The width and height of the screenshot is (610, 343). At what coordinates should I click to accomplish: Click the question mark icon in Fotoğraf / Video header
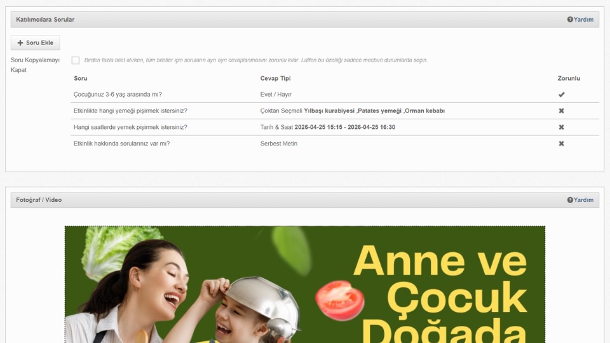(570, 200)
